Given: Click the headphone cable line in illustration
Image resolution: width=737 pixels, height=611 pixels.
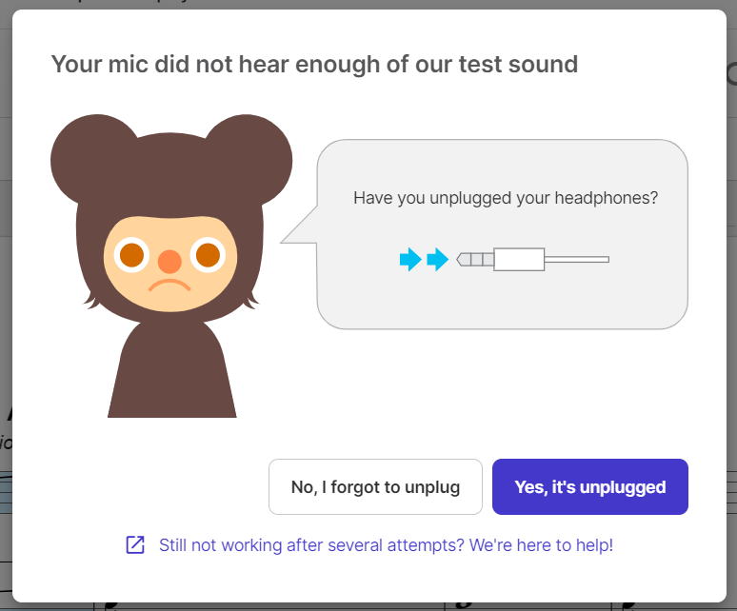Looking at the screenshot, I should coord(576,259).
